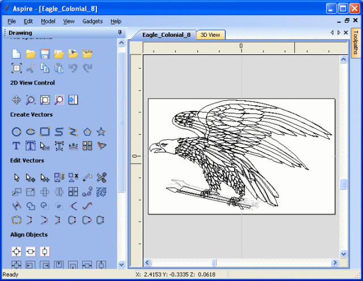Click the Cut scissors icon in file operations
The height and width of the screenshot is (281, 363).
pyautogui.click(x=31, y=68)
